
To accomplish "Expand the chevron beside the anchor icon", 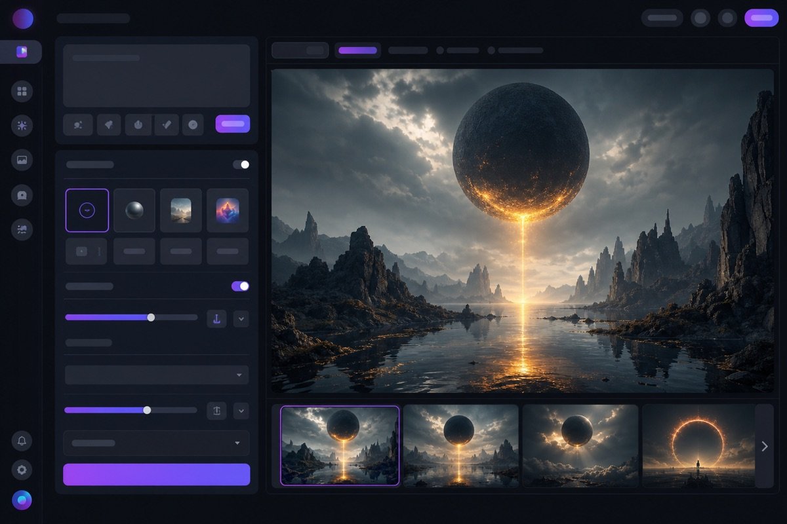I will [x=241, y=319].
